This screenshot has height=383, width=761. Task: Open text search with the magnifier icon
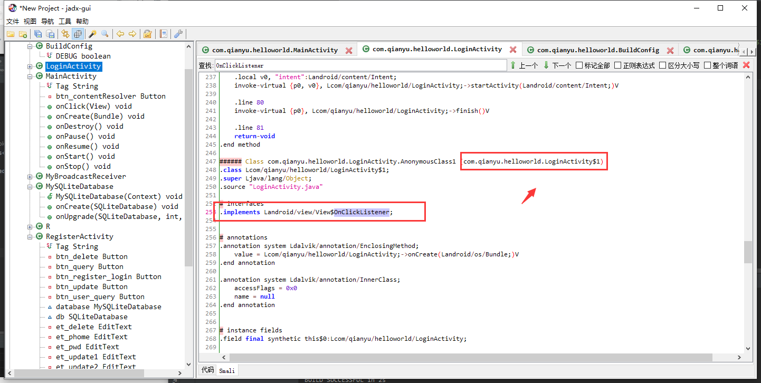104,33
